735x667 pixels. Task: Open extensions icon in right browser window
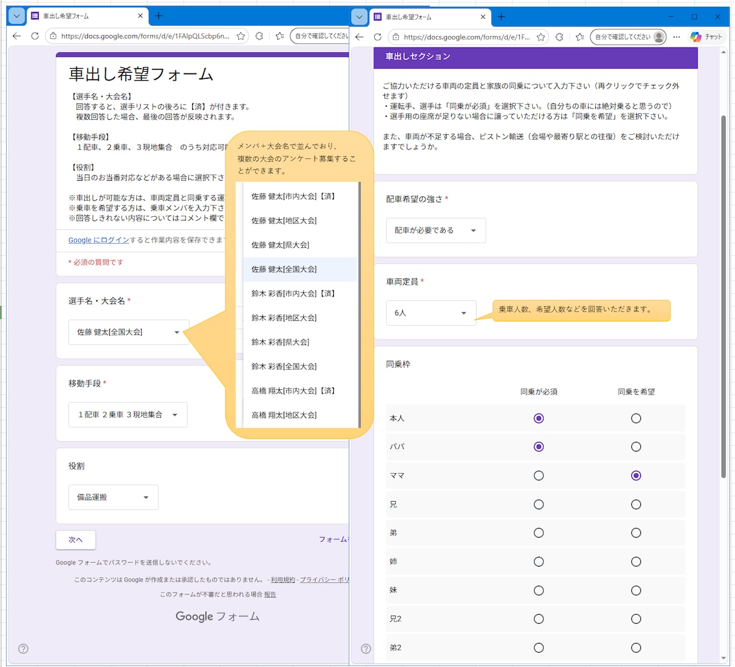(560, 37)
